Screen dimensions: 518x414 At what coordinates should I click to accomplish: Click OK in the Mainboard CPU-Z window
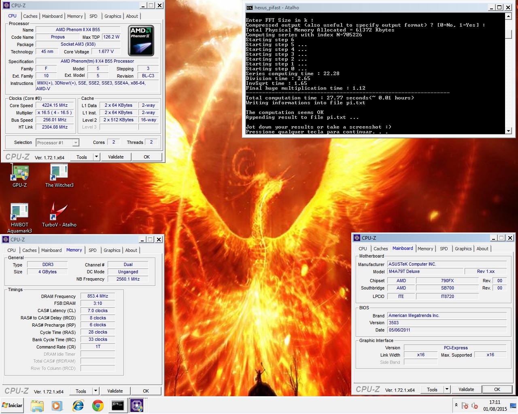click(x=497, y=389)
